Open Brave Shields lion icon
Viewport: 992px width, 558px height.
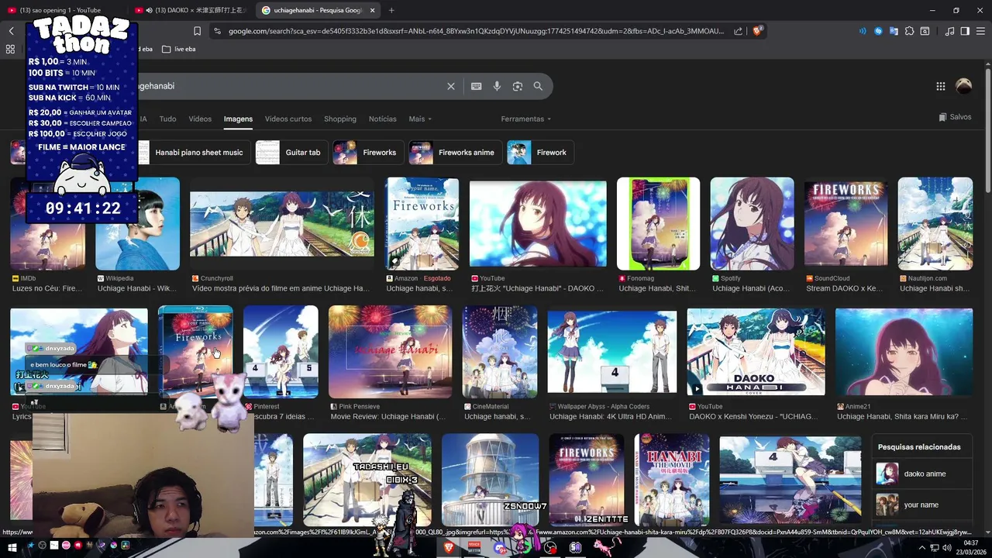click(759, 31)
